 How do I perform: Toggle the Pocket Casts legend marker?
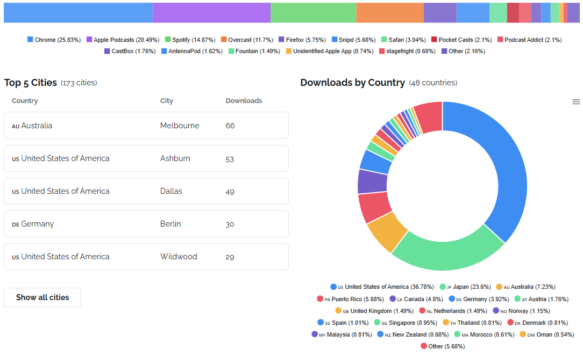tap(434, 39)
